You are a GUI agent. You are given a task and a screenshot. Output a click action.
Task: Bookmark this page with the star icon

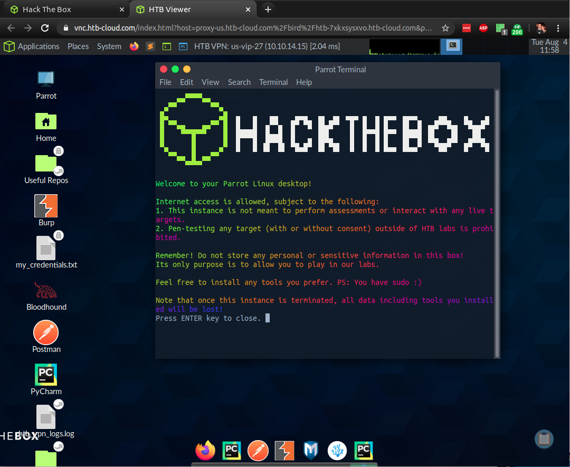(x=445, y=28)
